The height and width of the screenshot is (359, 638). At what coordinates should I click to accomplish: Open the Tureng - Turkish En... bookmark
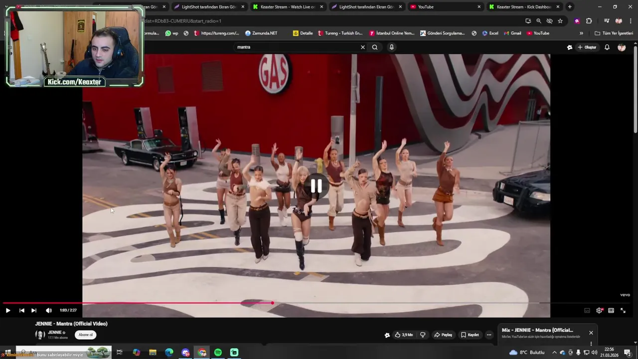pos(340,33)
